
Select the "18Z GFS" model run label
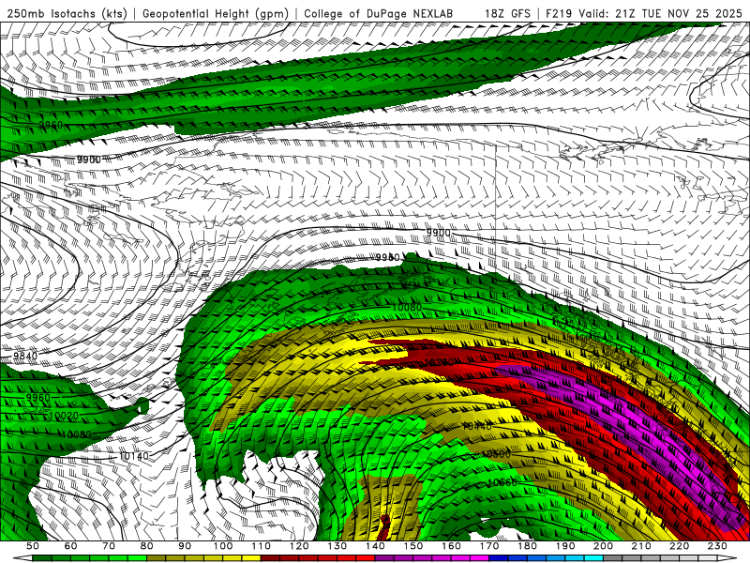[507, 13]
